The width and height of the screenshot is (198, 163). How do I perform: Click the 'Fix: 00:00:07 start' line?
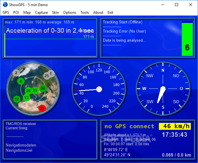coord(127,144)
